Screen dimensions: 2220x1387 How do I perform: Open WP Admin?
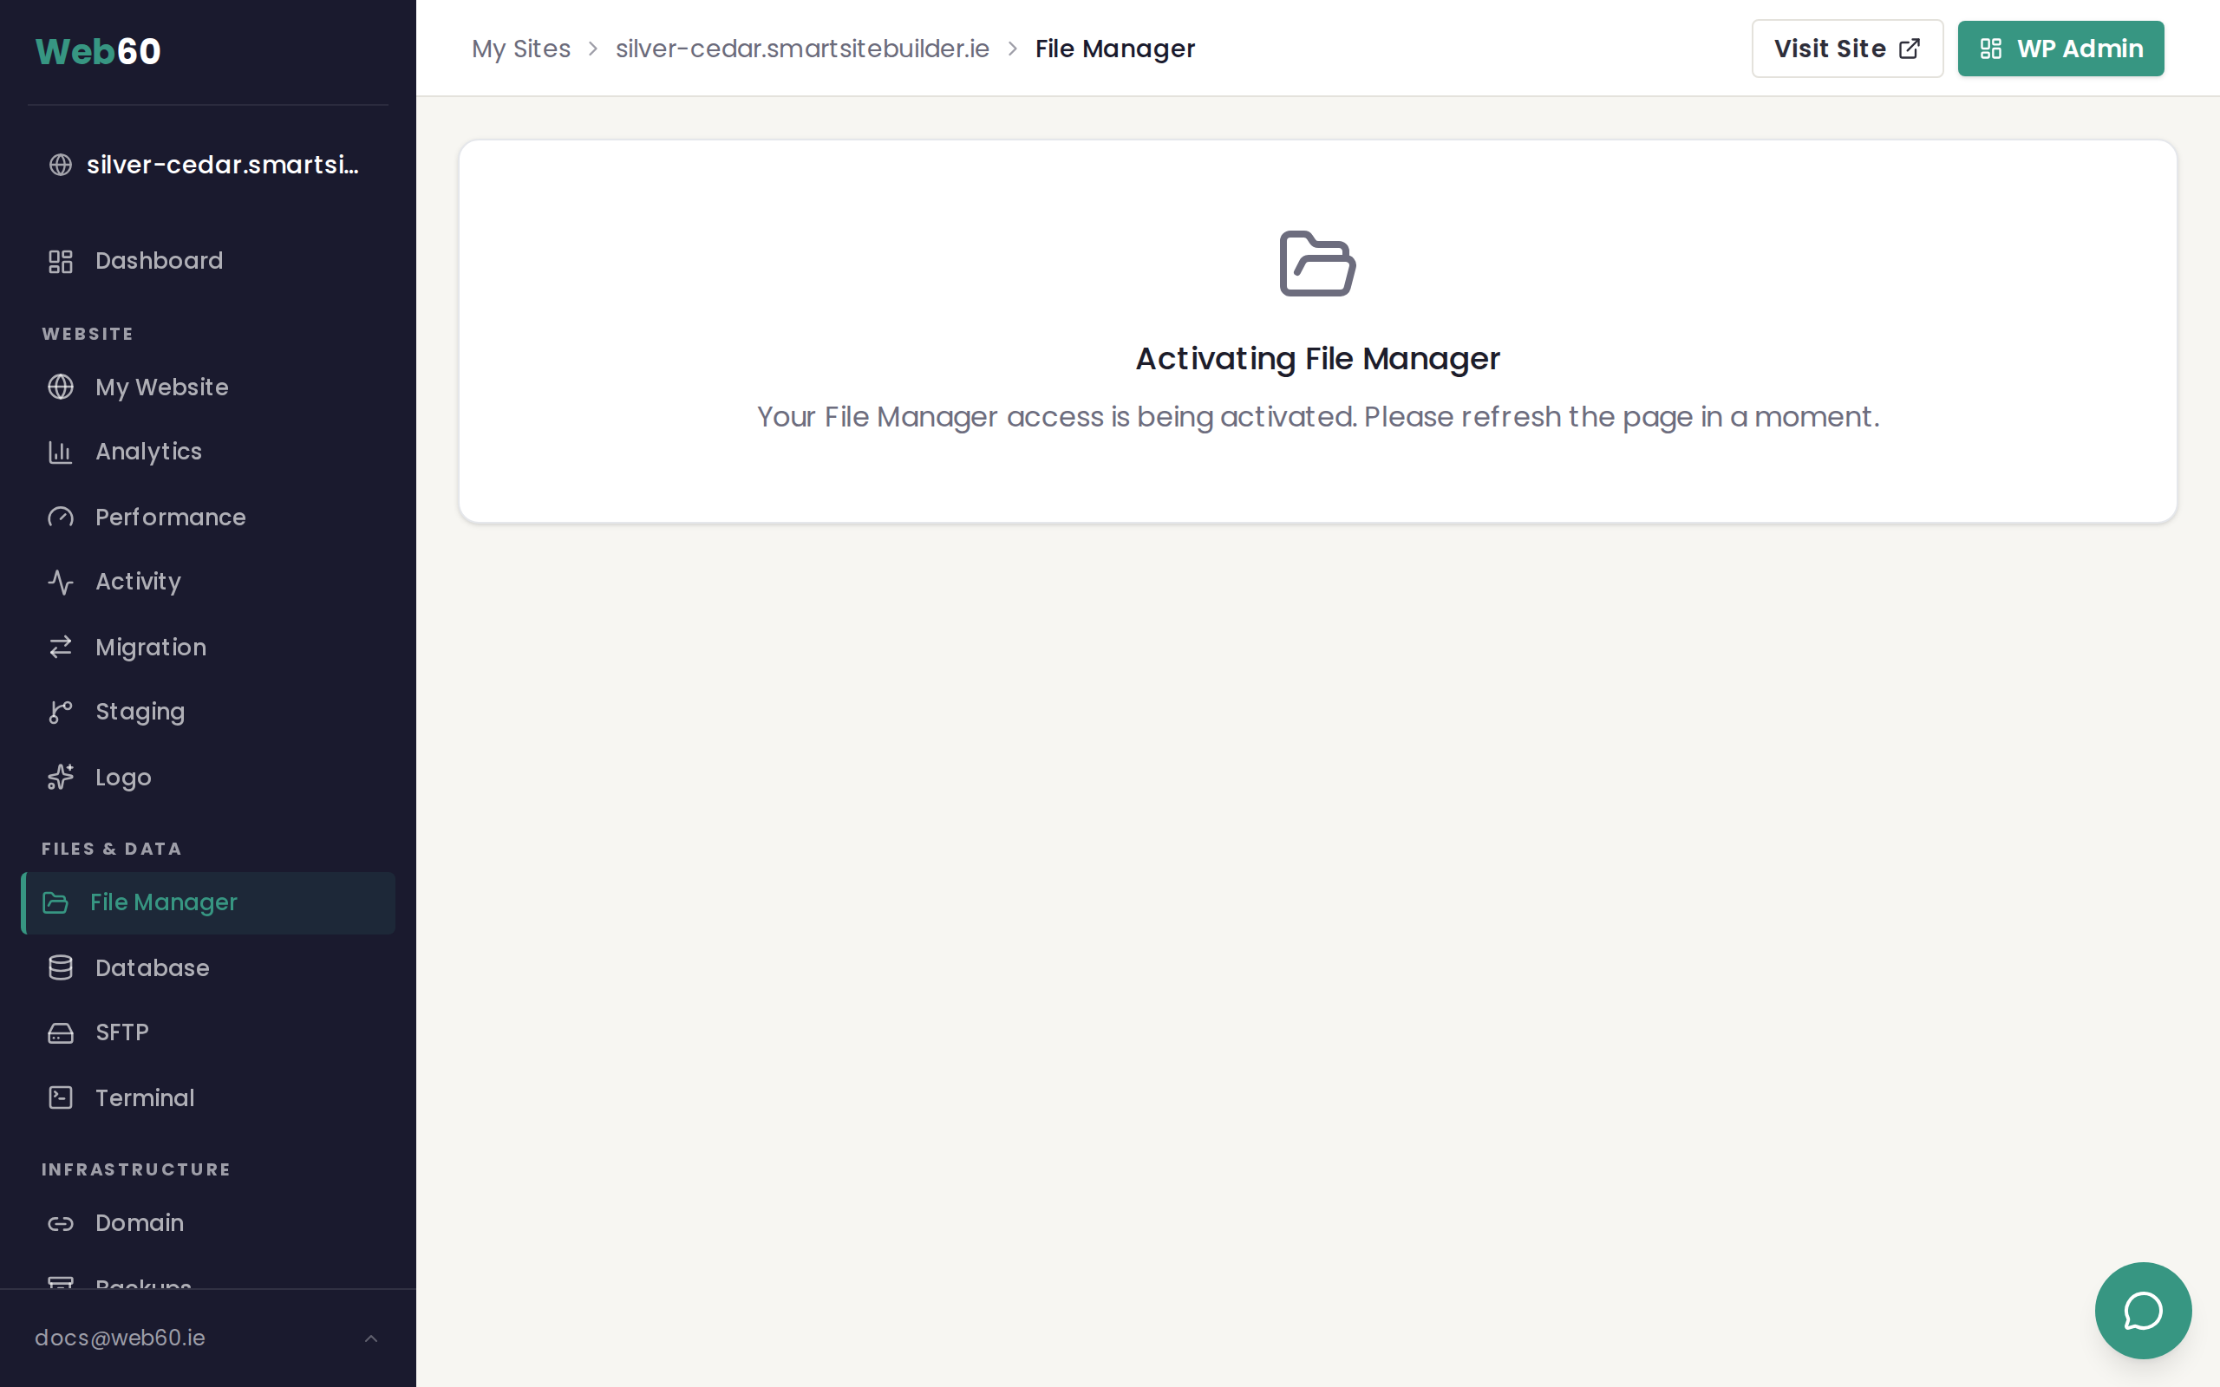point(2060,49)
